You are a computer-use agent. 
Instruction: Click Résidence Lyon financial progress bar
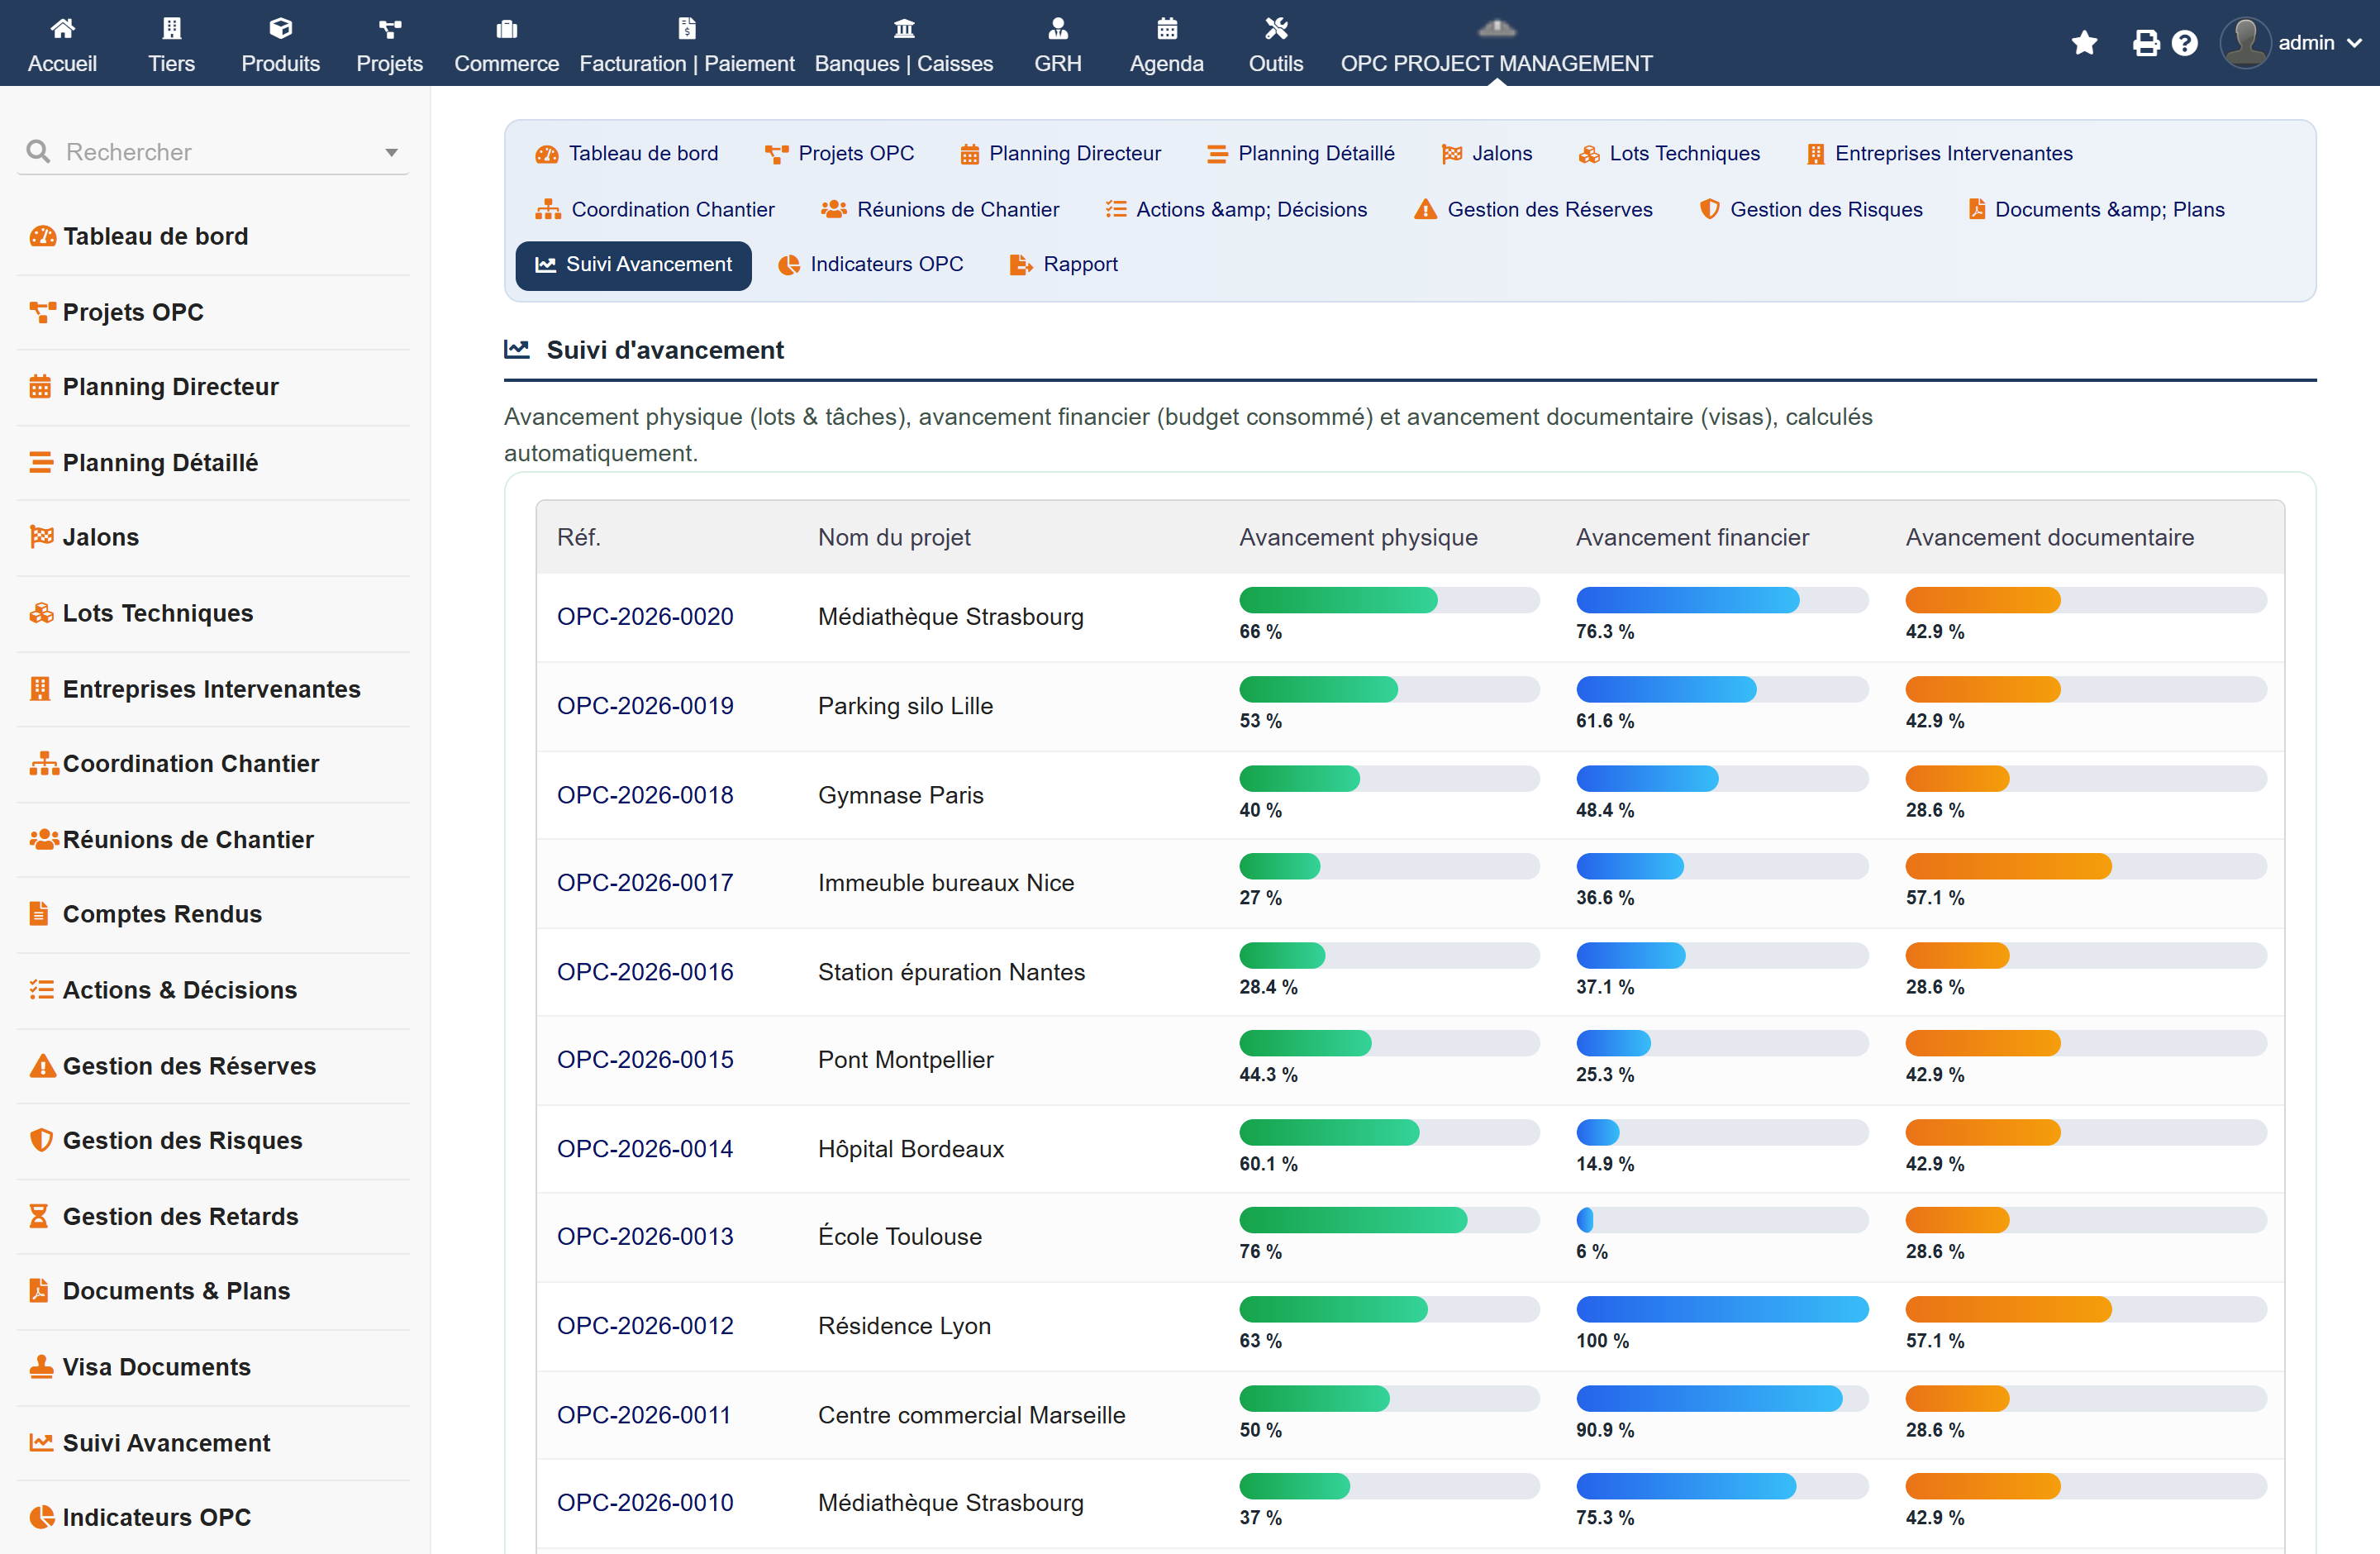coord(1722,1309)
